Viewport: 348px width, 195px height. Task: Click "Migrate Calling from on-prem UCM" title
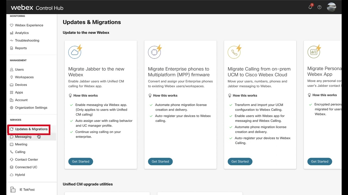[x=259, y=72]
